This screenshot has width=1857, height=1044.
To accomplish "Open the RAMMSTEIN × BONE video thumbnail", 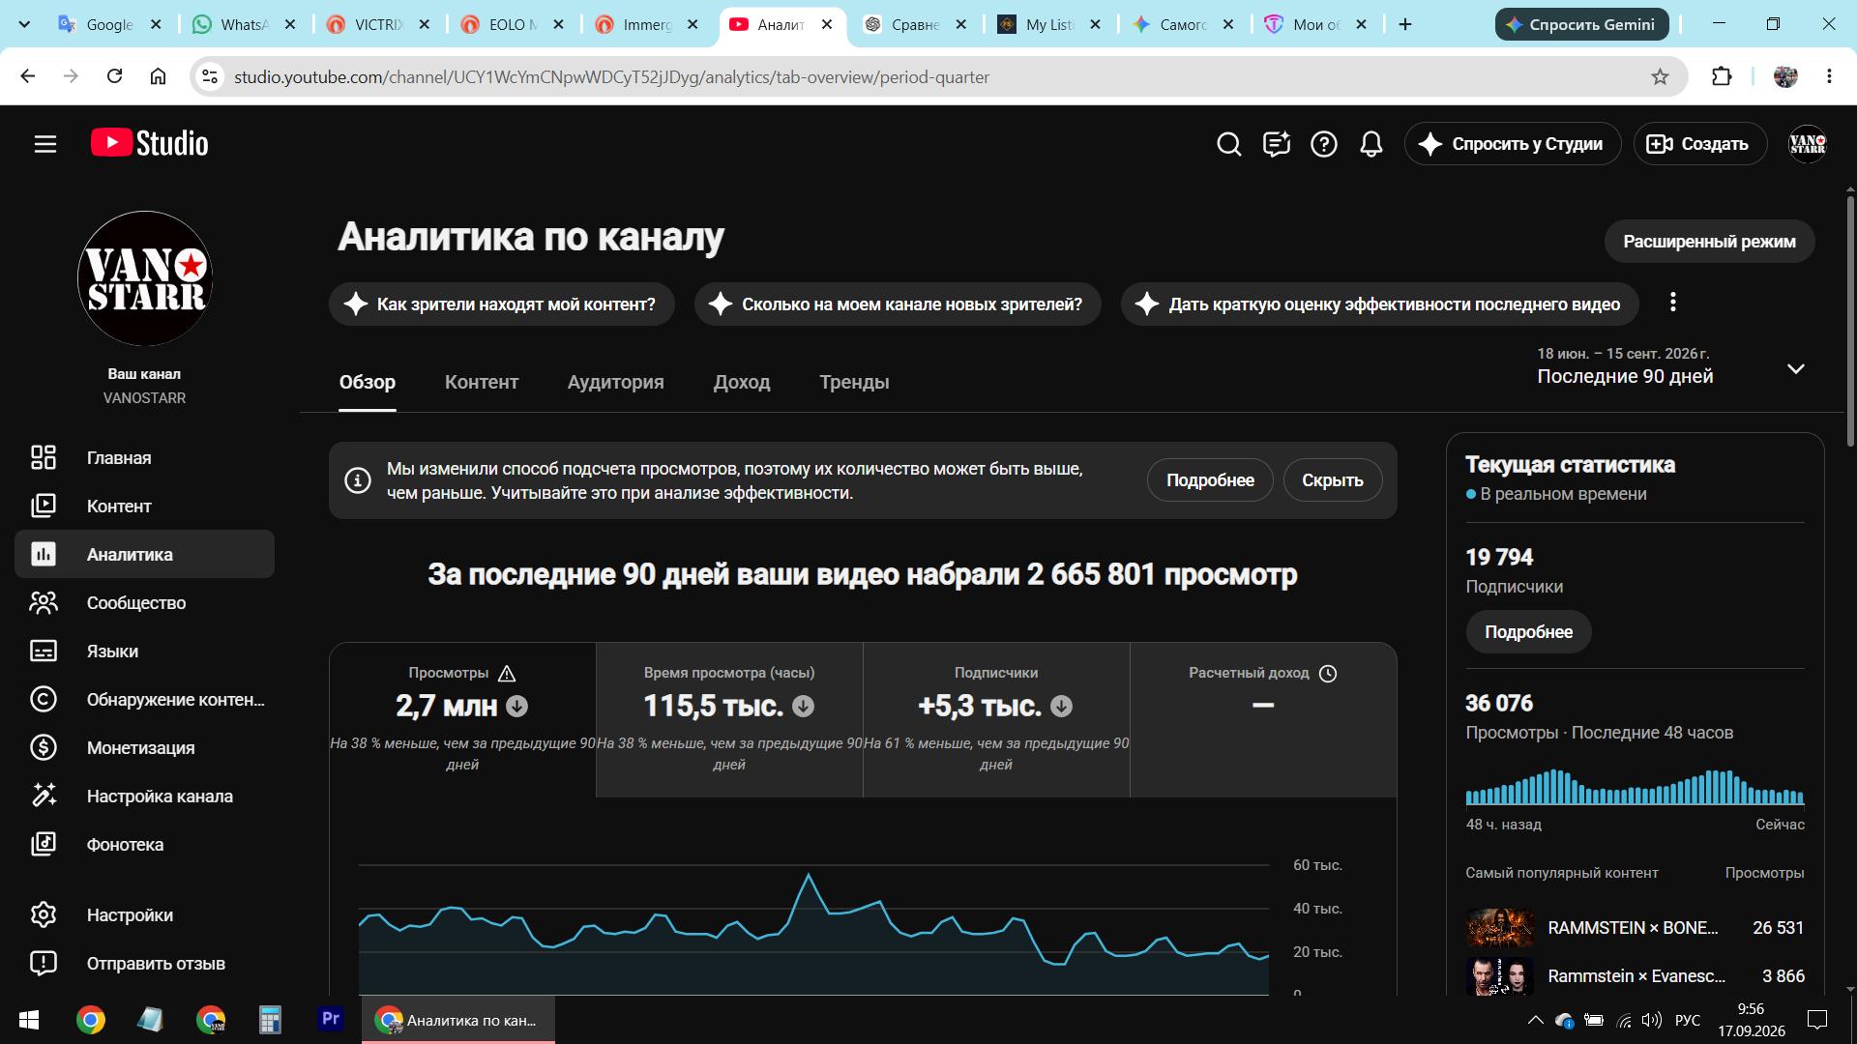I will pyautogui.click(x=1499, y=928).
